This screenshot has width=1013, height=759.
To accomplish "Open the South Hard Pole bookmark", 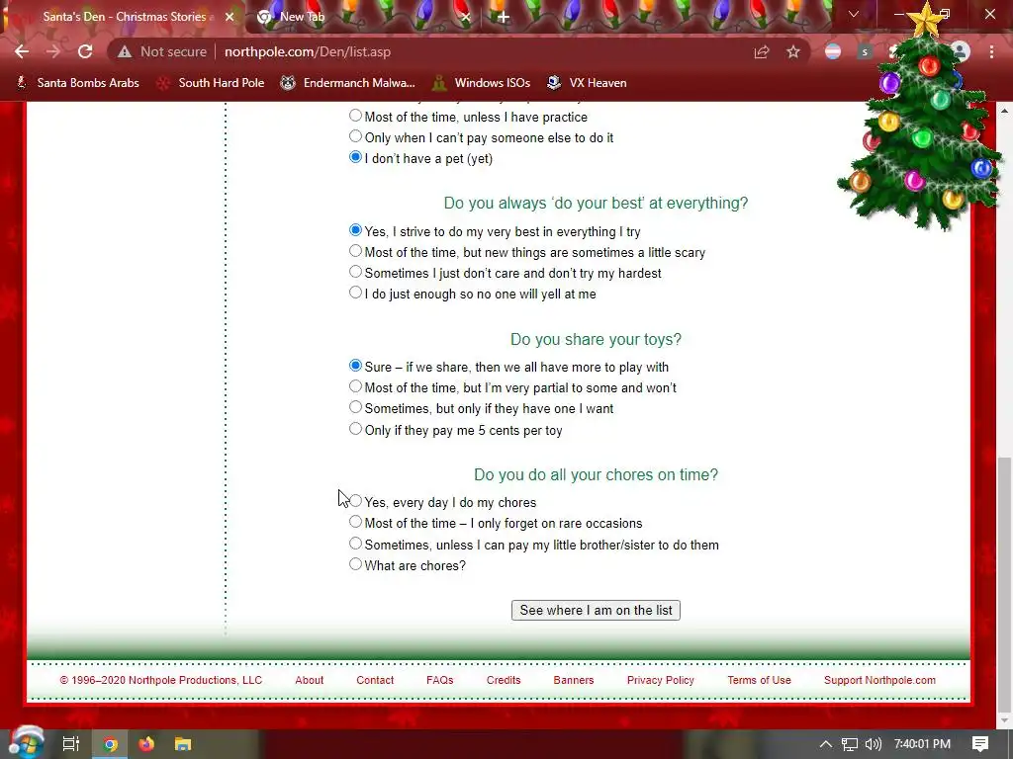I will 211,83.
